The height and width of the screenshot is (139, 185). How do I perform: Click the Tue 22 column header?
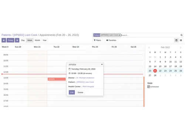point(57,47)
